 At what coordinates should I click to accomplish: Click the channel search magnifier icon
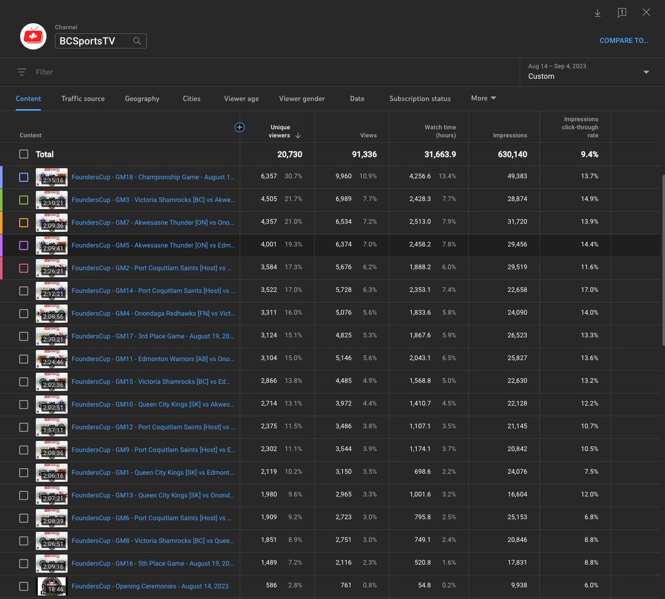click(x=137, y=41)
